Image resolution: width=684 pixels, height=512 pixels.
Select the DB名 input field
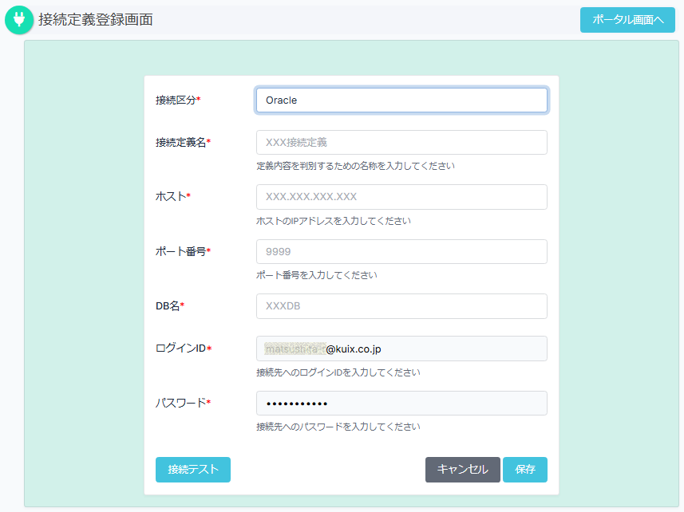401,306
